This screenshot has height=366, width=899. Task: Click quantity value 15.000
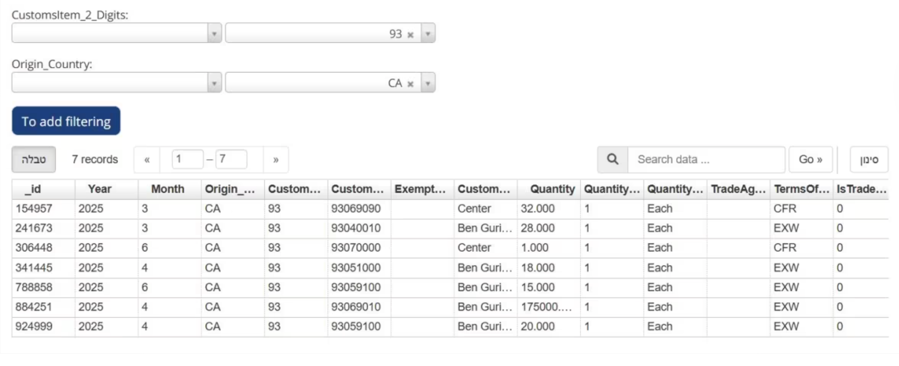tap(538, 287)
